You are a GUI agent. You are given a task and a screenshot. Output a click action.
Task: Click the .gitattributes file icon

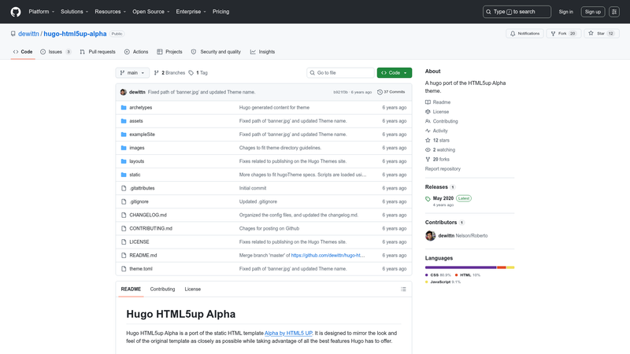pyautogui.click(x=124, y=188)
